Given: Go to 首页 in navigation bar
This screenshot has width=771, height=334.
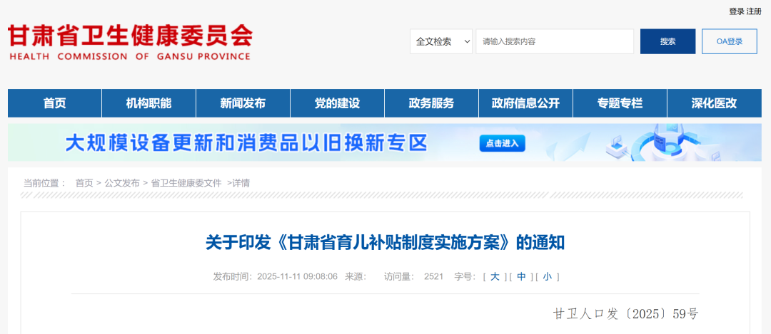Looking at the screenshot, I should coord(54,103).
